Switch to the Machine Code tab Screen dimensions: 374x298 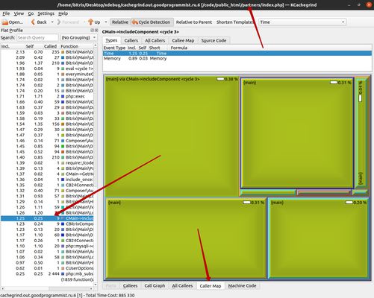pos(242,286)
